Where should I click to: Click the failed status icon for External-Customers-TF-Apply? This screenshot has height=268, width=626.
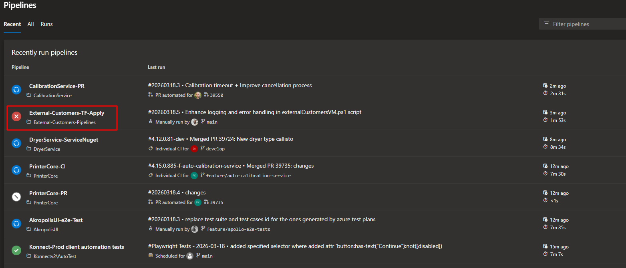click(16, 116)
